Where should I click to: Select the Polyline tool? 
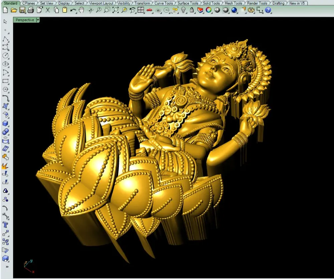6,39
